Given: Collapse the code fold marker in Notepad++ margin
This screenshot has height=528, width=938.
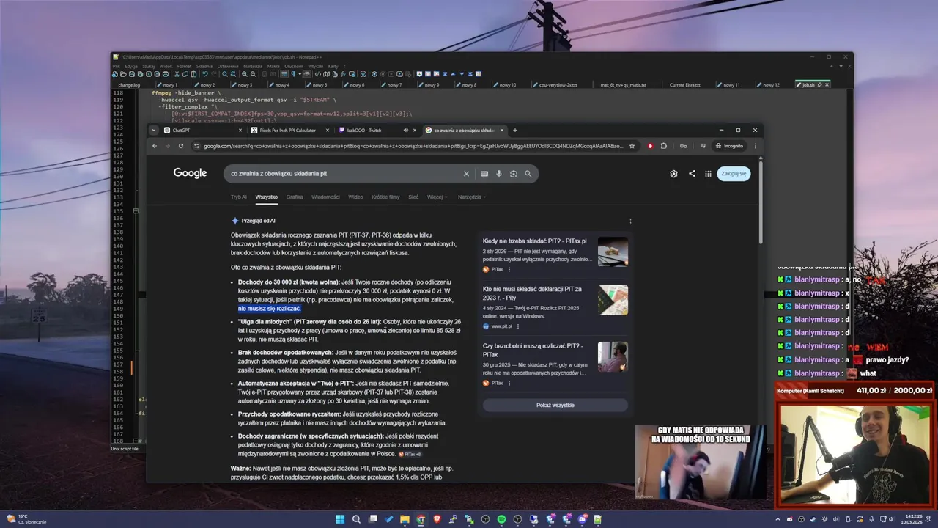Looking at the screenshot, I should (x=136, y=211).
